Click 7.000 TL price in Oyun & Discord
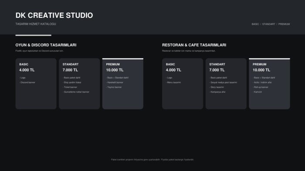The image size is (305, 171). coord(70,70)
